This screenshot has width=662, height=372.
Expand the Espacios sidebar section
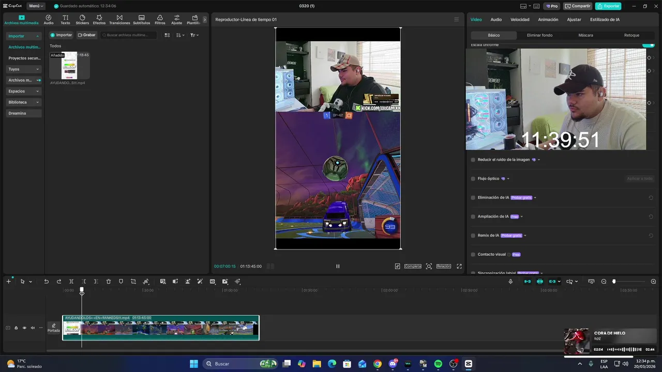[24, 91]
